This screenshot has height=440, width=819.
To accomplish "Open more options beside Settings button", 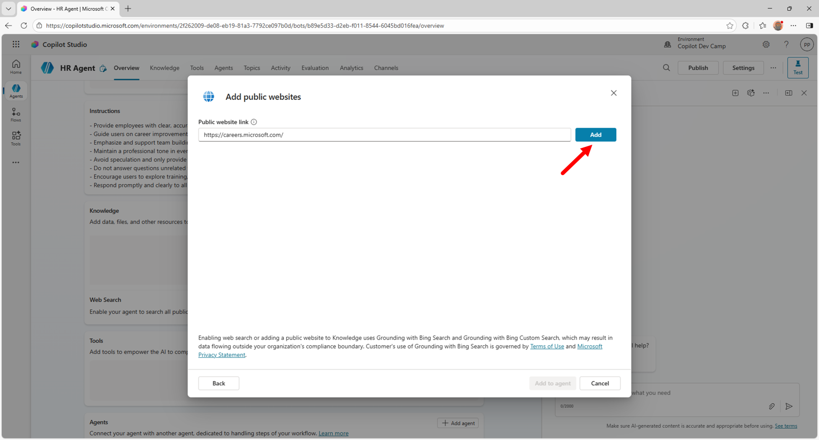I will 773,68.
